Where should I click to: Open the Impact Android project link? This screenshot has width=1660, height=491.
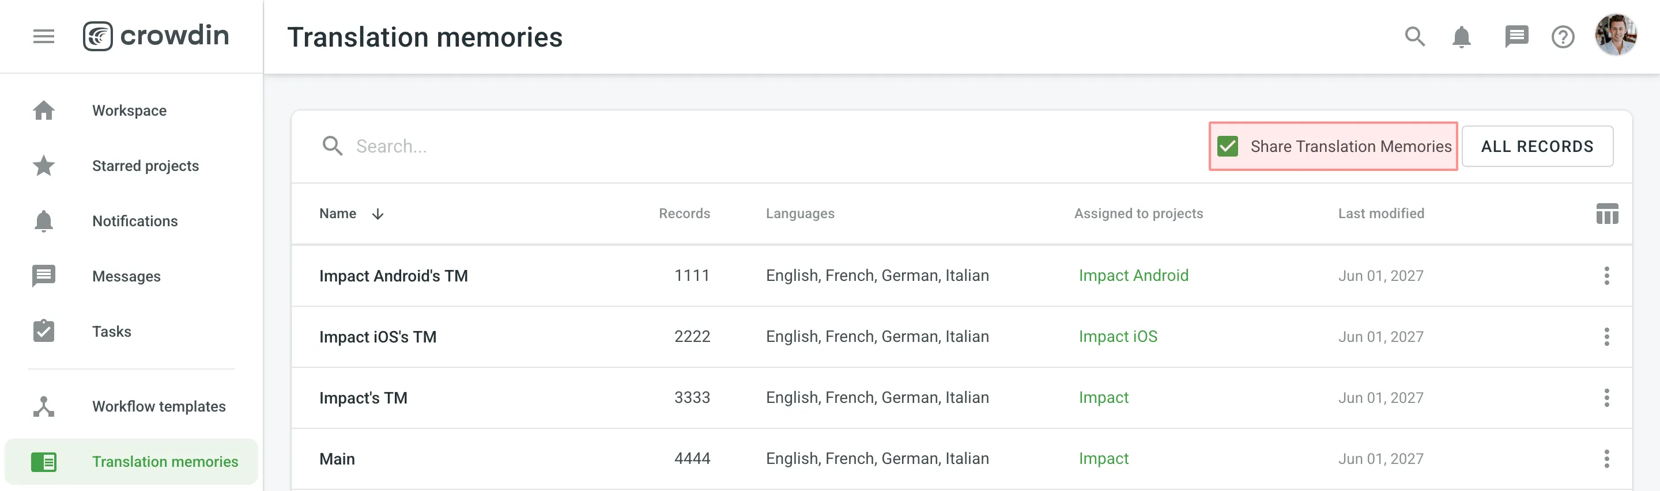[x=1134, y=276]
